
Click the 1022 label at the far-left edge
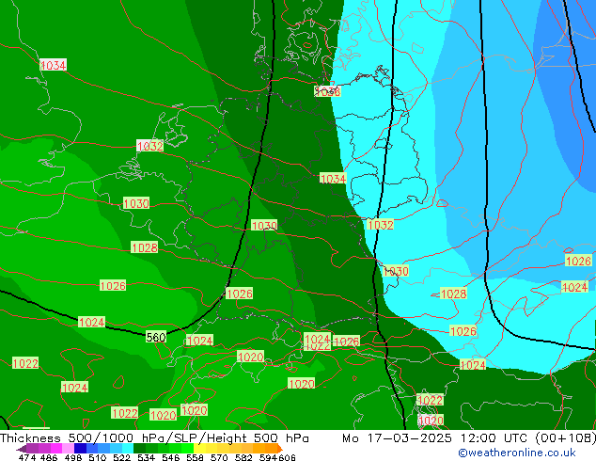tap(25, 363)
